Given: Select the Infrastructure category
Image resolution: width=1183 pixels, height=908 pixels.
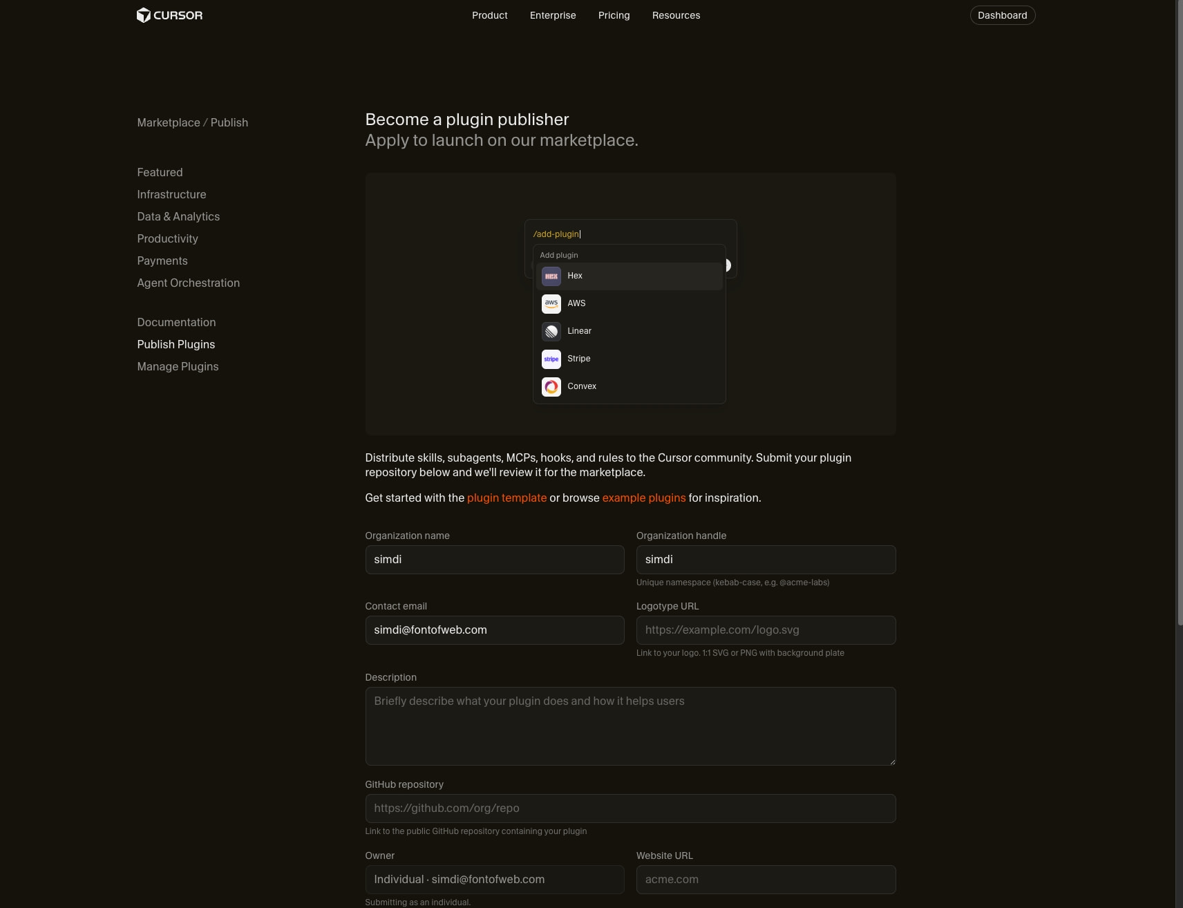Looking at the screenshot, I should 171,194.
